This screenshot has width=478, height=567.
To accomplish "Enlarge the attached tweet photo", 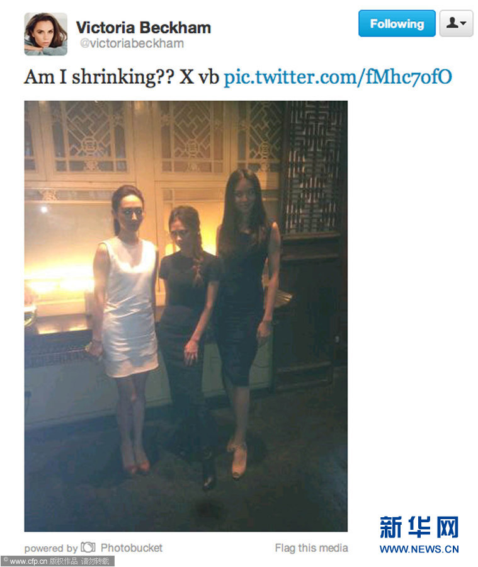I will point(186,316).
